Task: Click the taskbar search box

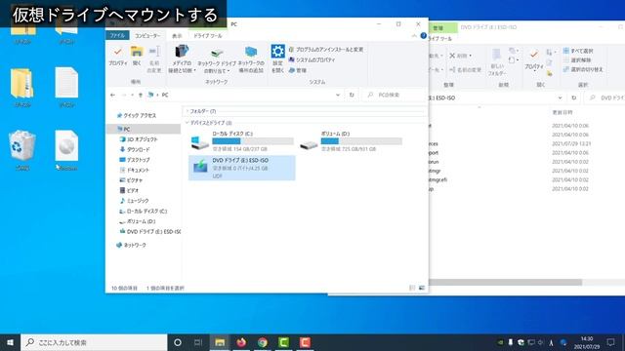Action: (x=94, y=342)
